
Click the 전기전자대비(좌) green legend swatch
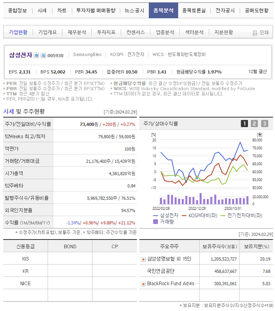[x=223, y=216]
